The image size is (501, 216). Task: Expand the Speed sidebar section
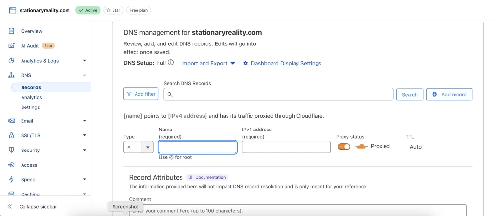tap(84, 179)
